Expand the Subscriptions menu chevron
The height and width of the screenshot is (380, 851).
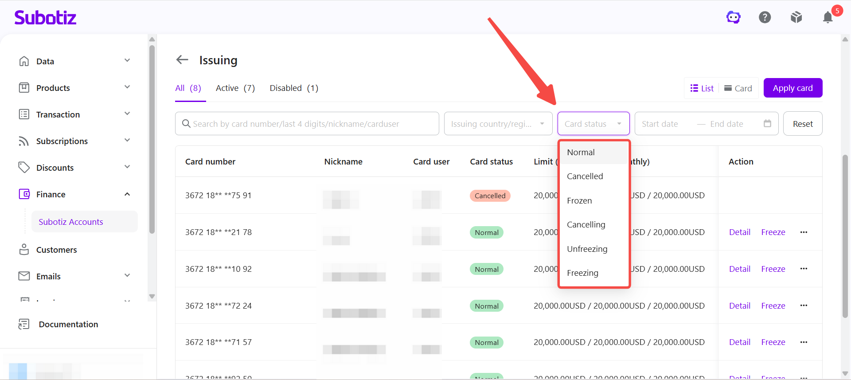tap(127, 140)
